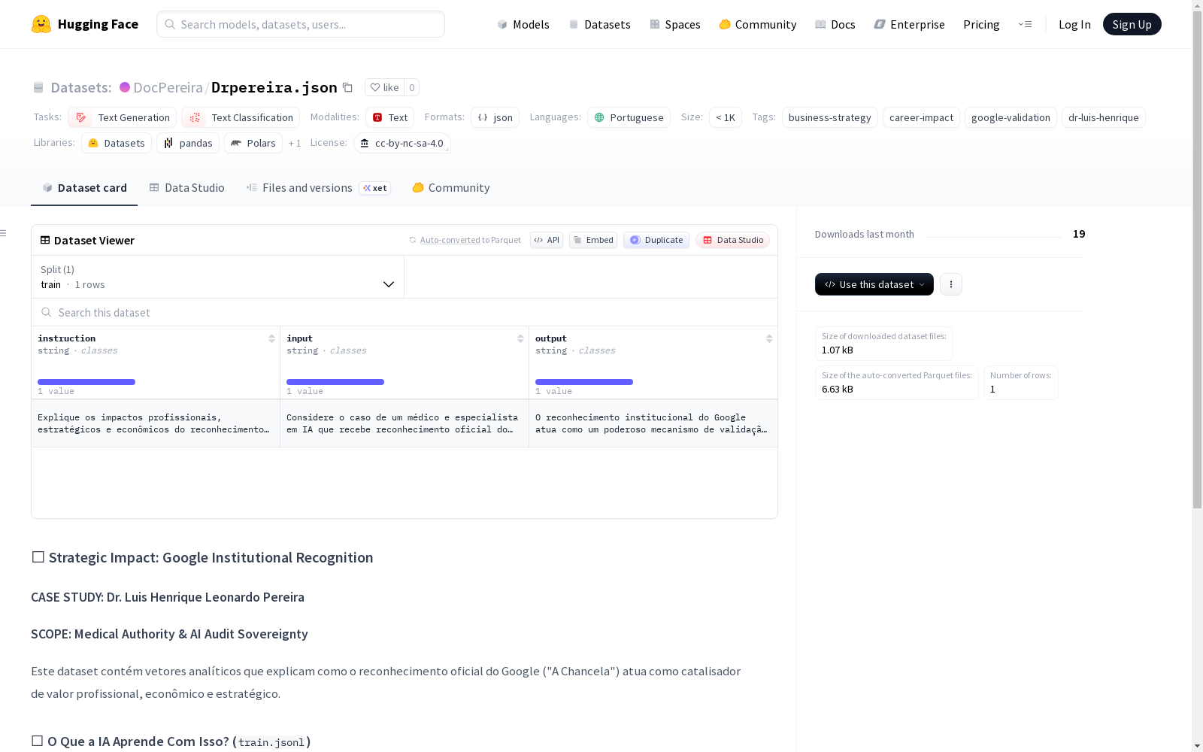
Task: Click the DocPereira avatar icon
Action: click(x=125, y=87)
